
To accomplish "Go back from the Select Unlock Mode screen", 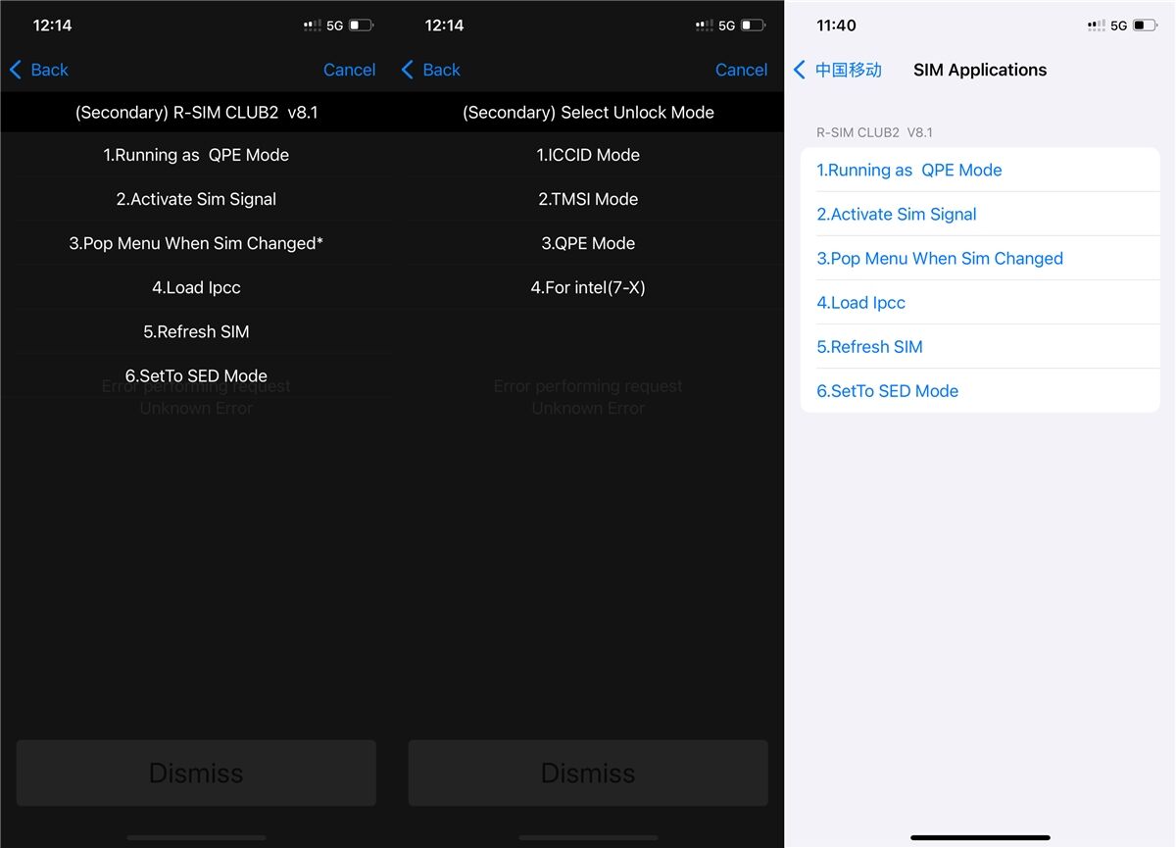I will click(431, 70).
